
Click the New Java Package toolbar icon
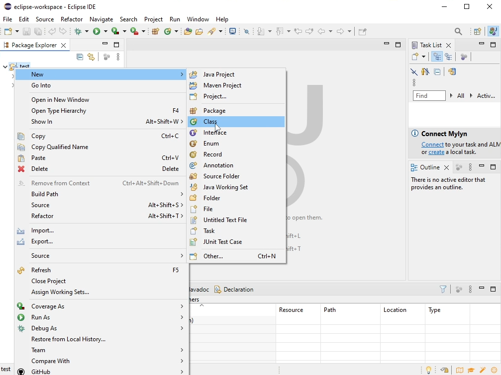[156, 31]
